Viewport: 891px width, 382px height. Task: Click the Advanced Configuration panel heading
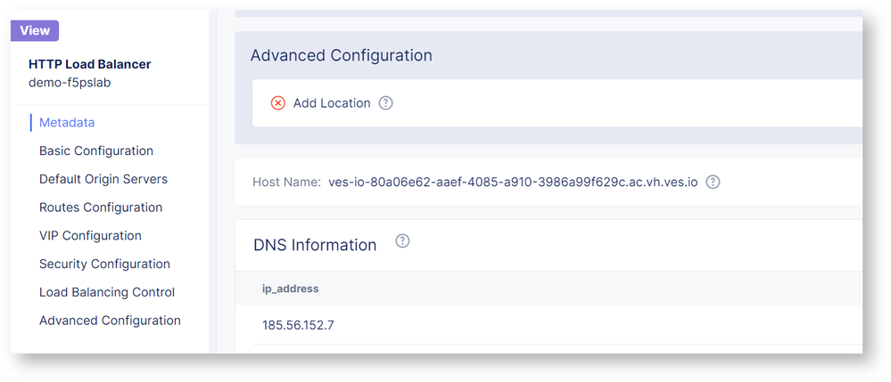point(341,55)
